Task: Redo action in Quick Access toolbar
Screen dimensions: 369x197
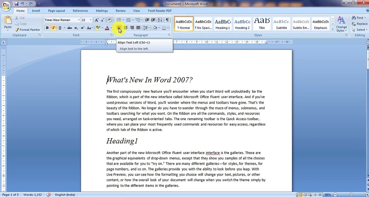Action: [31, 4]
